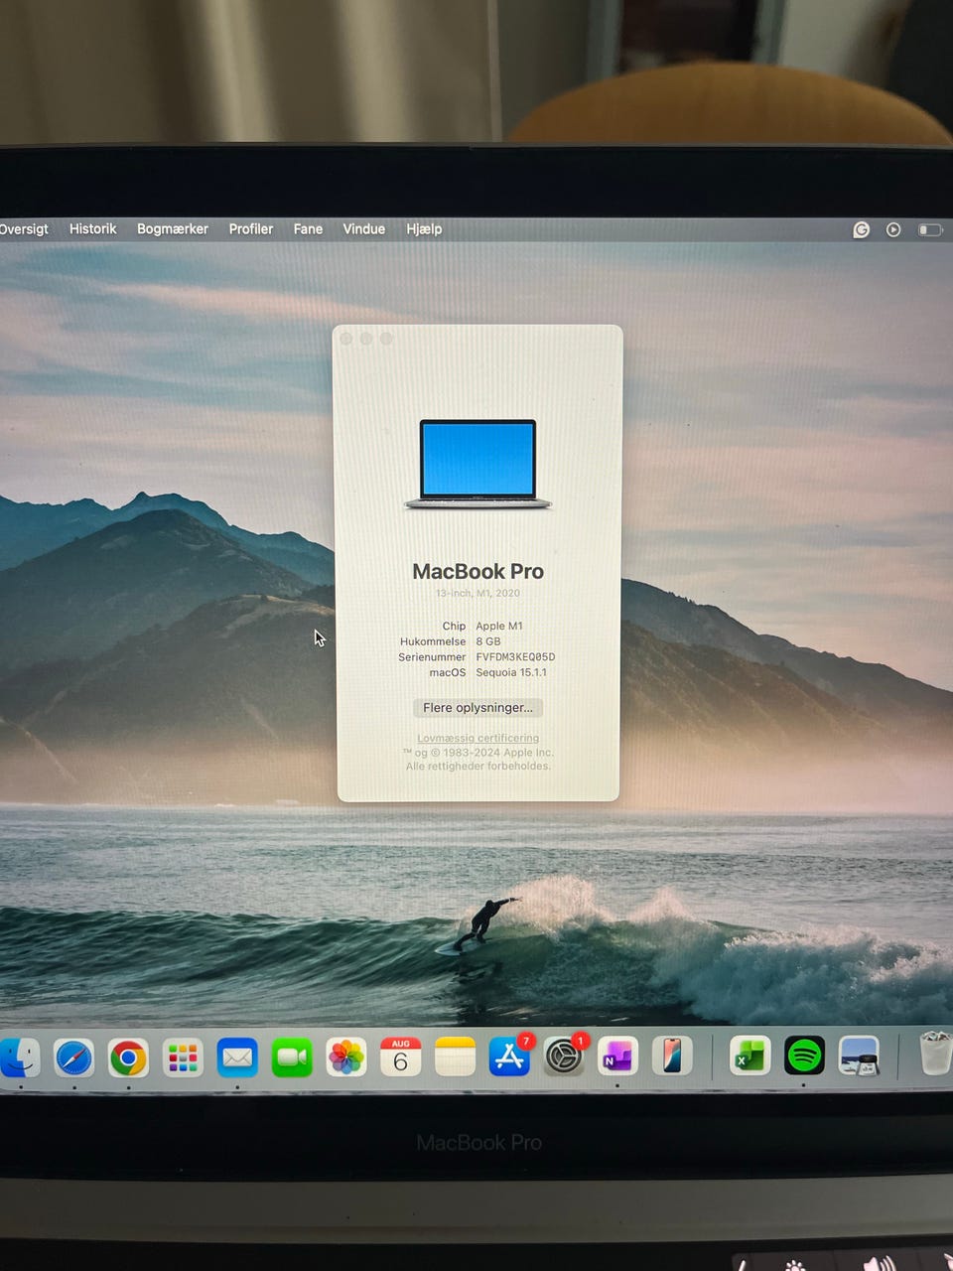The width and height of the screenshot is (953, 1271).
Task: Open the Historik menu
Action: click(92, 229)
